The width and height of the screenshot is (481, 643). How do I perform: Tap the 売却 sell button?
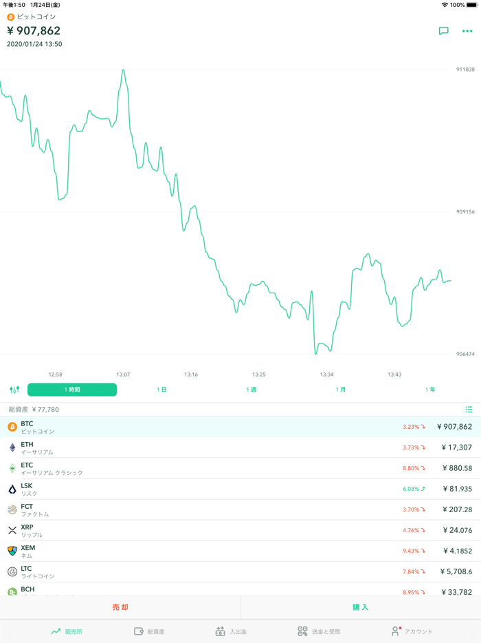coord(120,607)
